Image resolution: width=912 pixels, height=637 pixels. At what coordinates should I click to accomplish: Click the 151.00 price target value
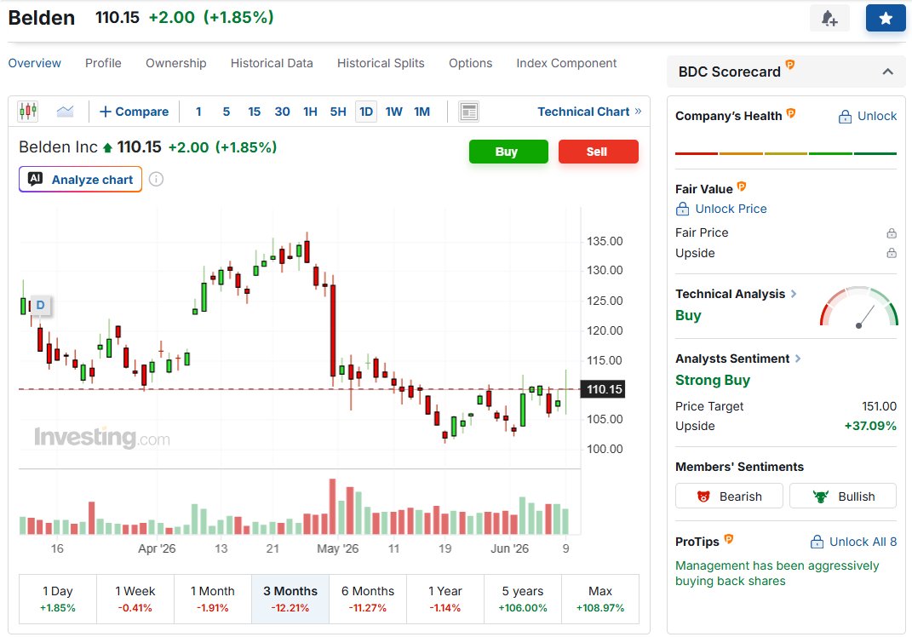click(879, 406)
